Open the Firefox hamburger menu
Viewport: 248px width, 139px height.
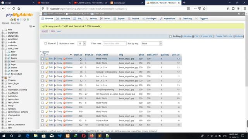point(245,8)
